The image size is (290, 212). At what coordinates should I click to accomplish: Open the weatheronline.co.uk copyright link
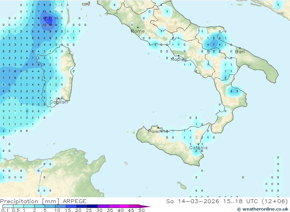(x=263, y=209)
